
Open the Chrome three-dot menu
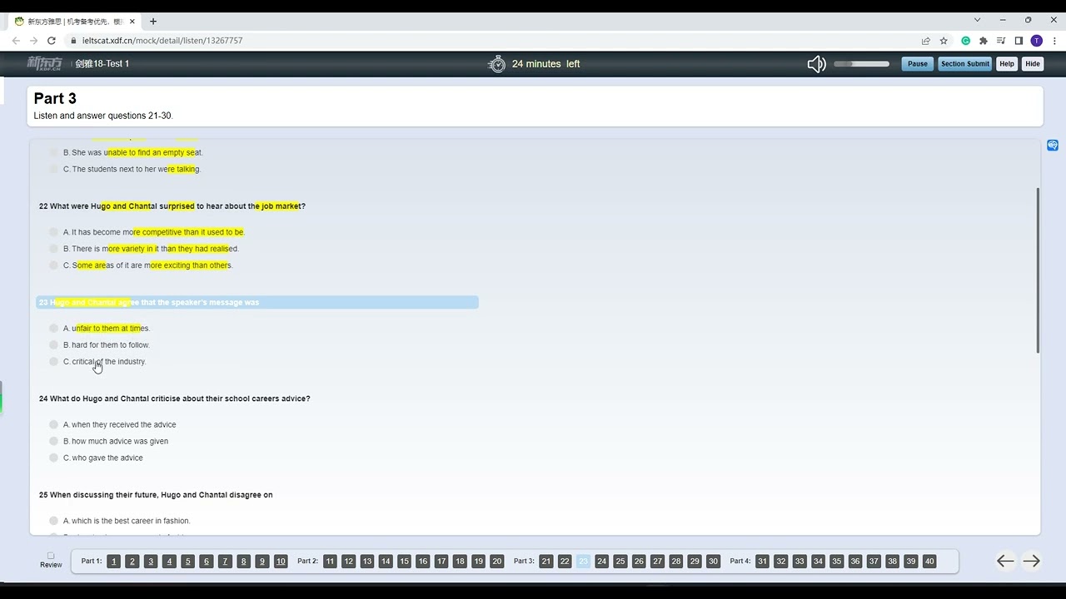pyautogui.click(x=1054, y=40)
